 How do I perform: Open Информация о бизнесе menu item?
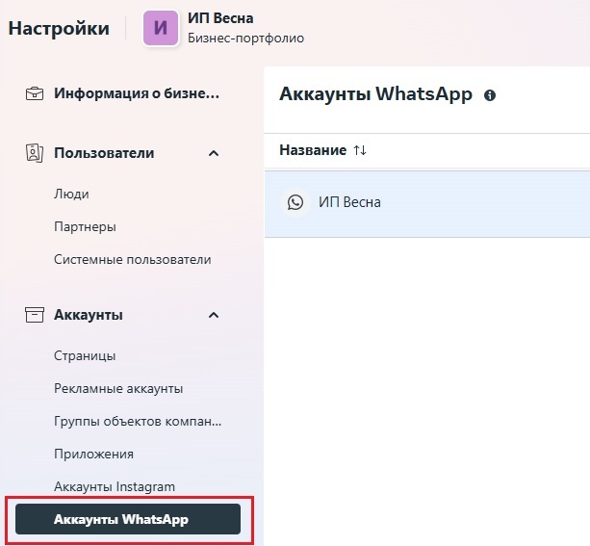pyautogui.click(x=137, y=93)
